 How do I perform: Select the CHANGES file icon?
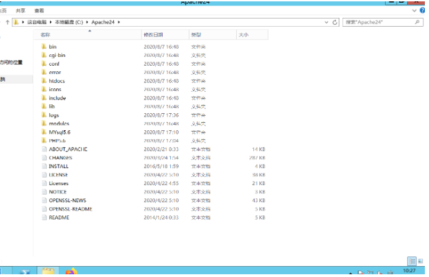point(44,158)
